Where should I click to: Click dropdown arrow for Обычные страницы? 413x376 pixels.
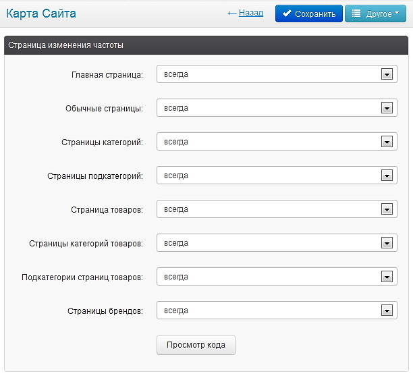point(387,108)
